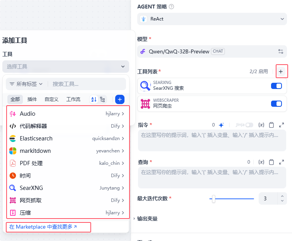Viewport: 292px width, 241px height.
Task: Select the 时间 tool entry
Action: click(67, 175)
